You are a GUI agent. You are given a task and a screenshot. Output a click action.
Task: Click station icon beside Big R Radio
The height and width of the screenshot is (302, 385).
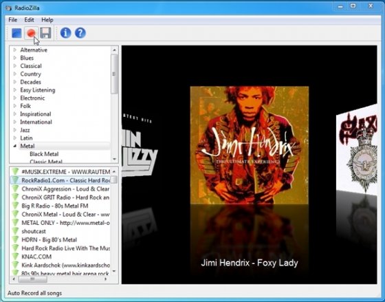click(x=15, y=206)
